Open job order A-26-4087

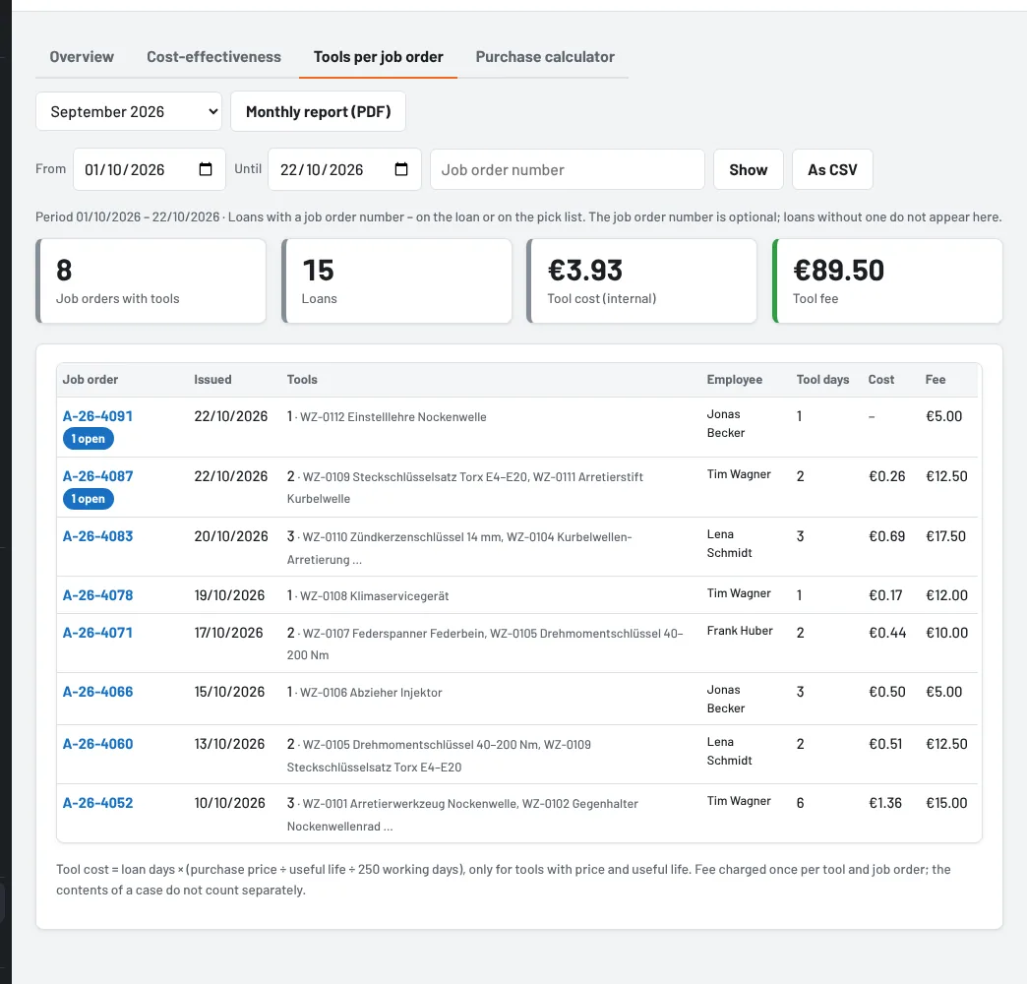point(97,476)
